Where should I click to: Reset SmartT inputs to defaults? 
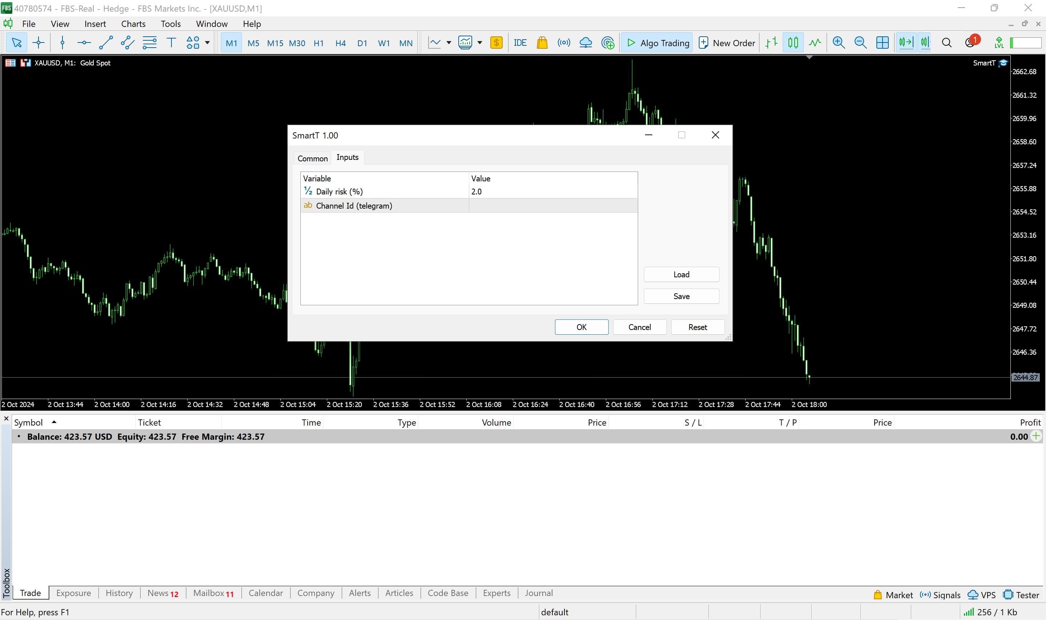[x=697, y=327]
